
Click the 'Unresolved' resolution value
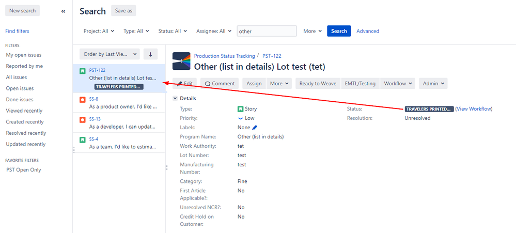pyautogui.click(x=418, y=118)
